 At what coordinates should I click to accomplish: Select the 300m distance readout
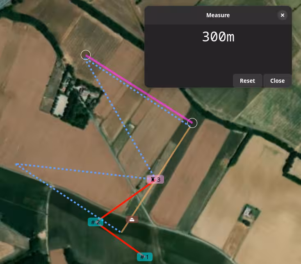[218, 36]
